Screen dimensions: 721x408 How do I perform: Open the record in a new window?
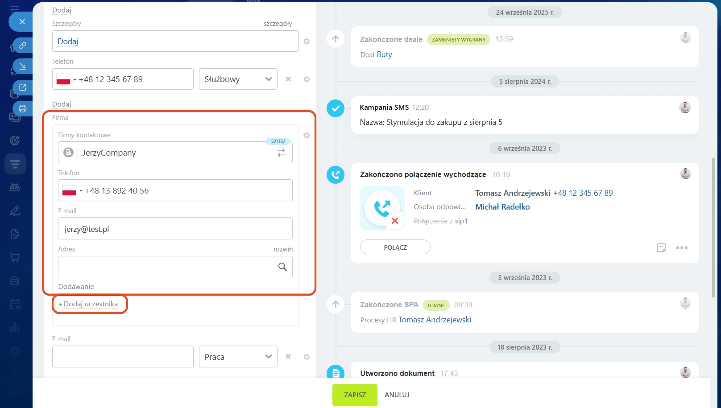23,88
